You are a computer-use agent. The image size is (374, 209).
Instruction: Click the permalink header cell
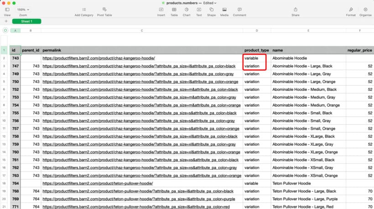pyautogui.click(x=142, y=50)
